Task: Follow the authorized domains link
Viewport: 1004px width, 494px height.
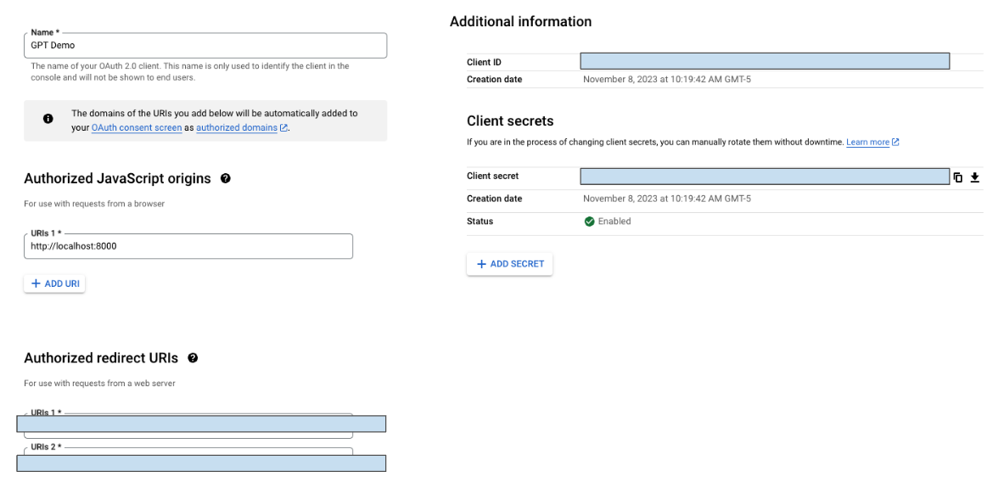Action: (238, 127)
